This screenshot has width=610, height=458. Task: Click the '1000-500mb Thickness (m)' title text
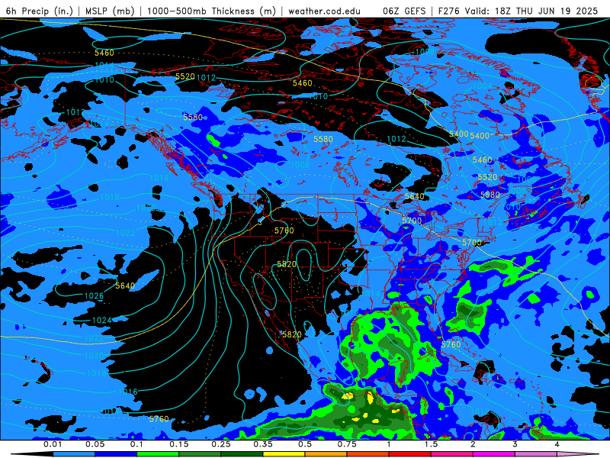(x=211, y=11)
